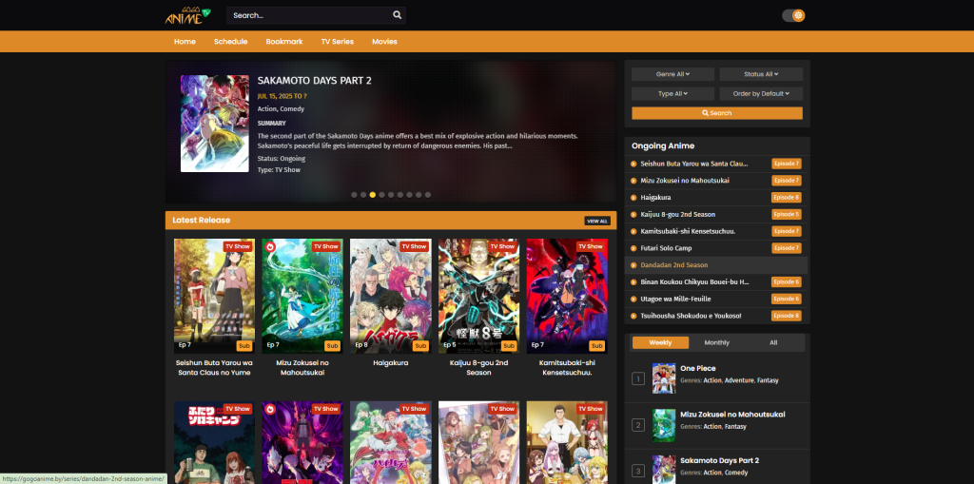Click Episode 8 badge for Tsuihousha Shokudou
The width and height of the screenshot is (974, 484).
point(787,316)
